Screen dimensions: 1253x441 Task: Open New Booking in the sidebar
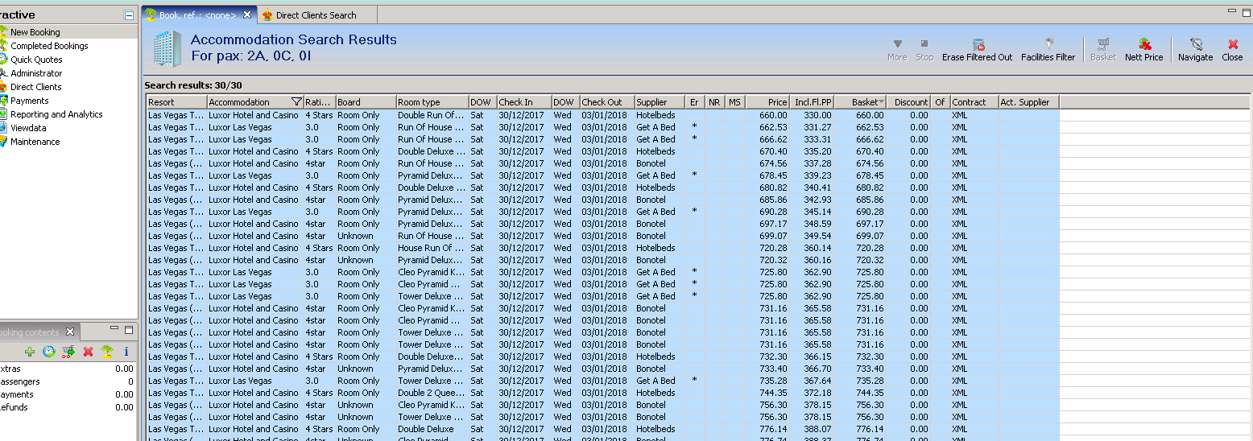pyautogui.click(x=35, y=32)
